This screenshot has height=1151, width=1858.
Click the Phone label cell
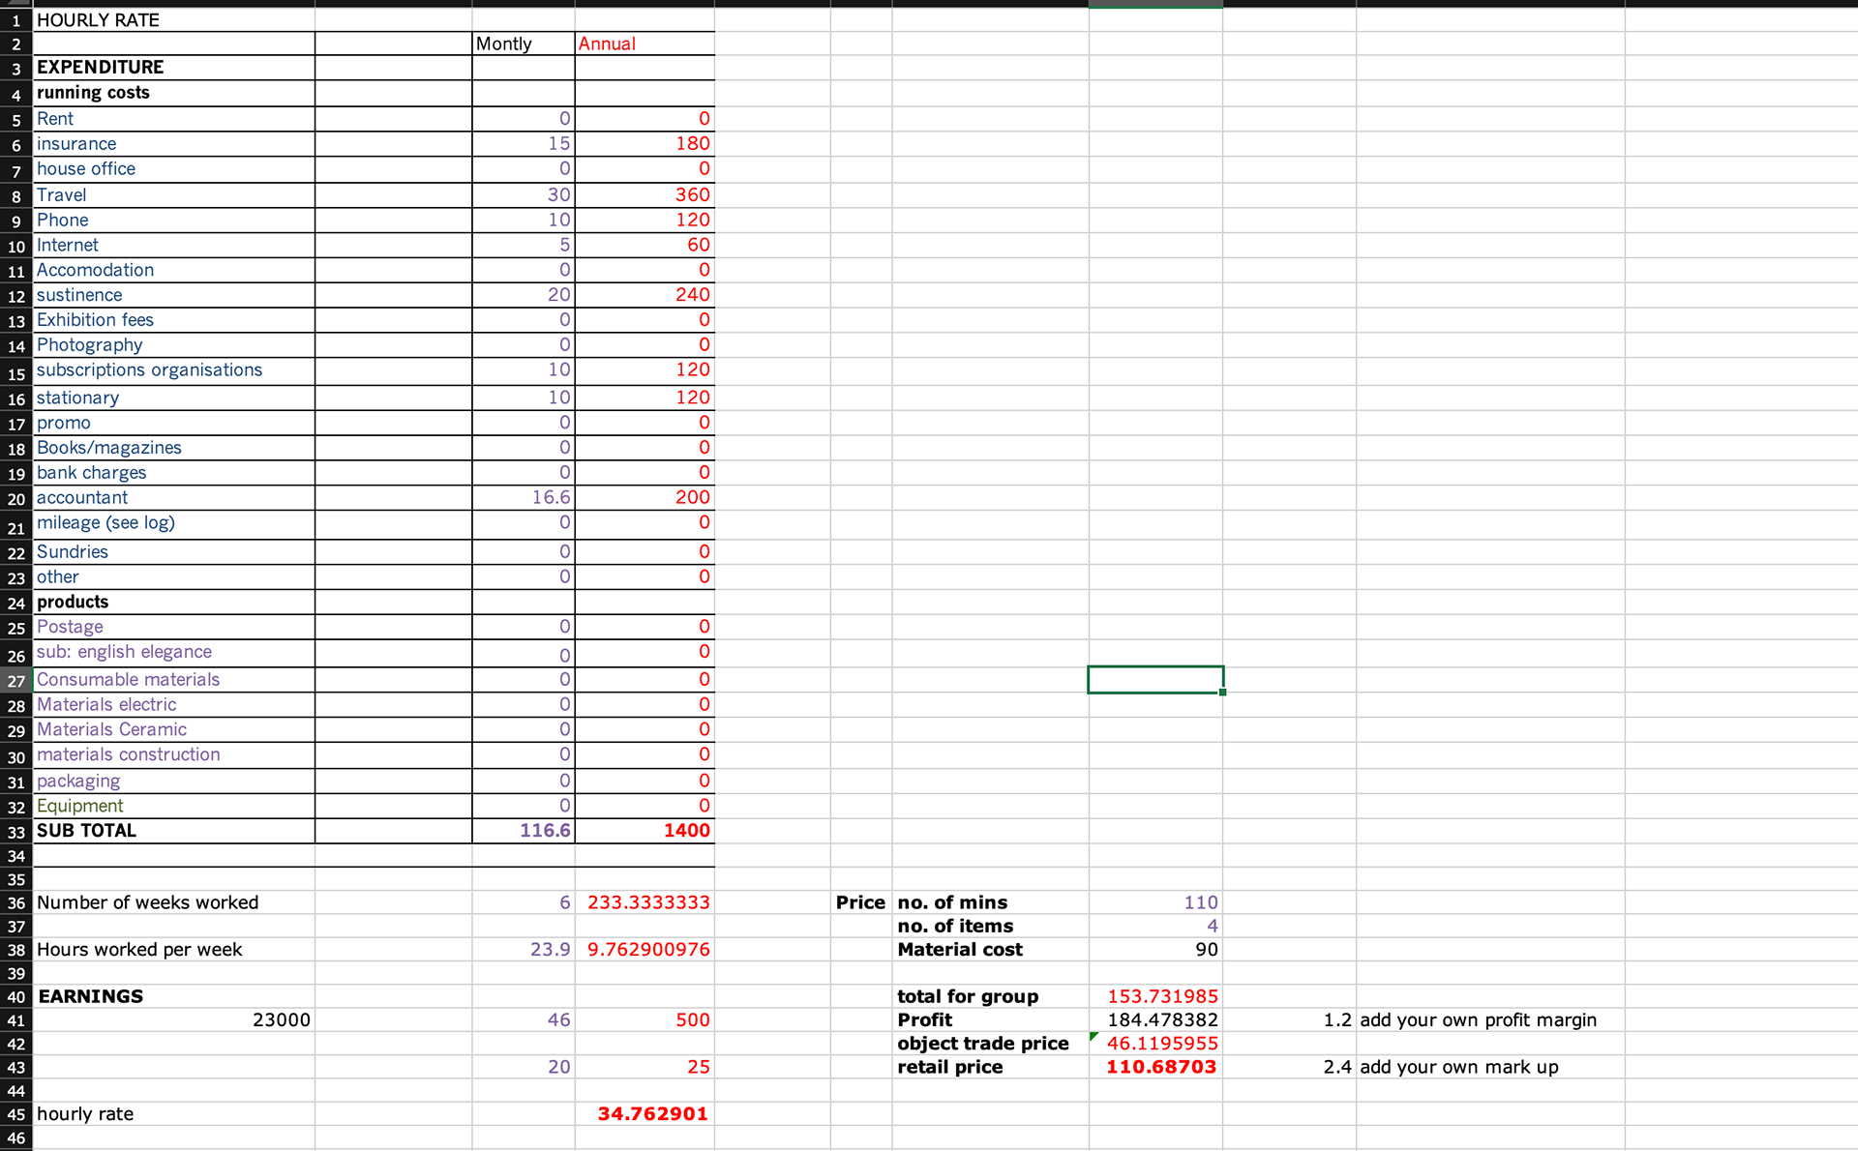click(174, 221)
